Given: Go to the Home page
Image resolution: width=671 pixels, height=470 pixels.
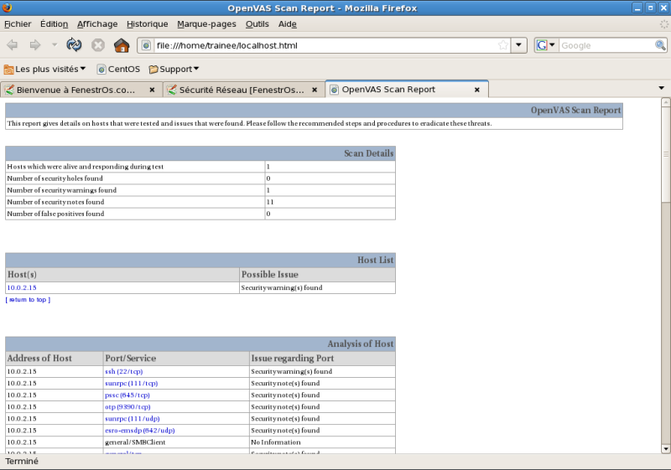Looking at the screenshot, I should [122, 45].
